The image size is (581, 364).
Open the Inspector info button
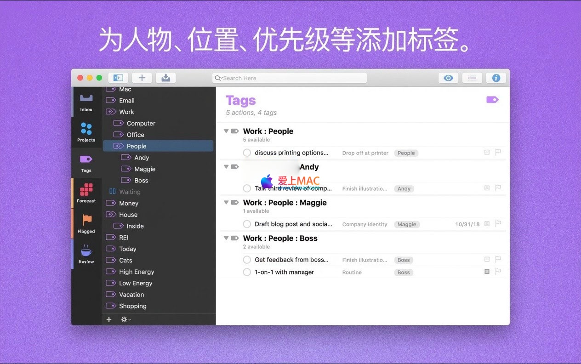click(x=496, y=78)
